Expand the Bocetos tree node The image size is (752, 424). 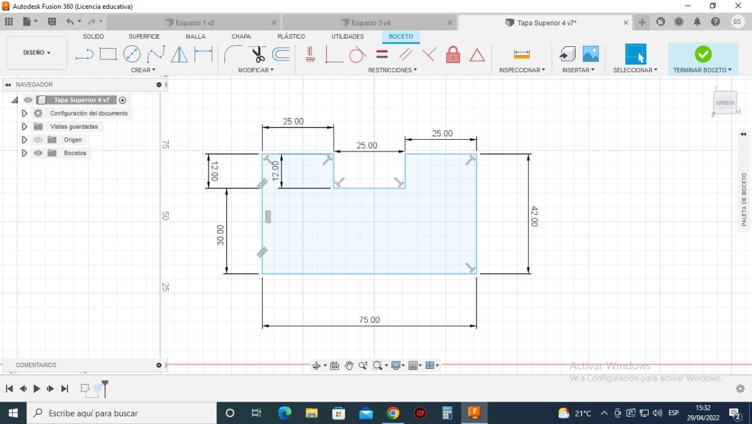click(x=24, y=153)
